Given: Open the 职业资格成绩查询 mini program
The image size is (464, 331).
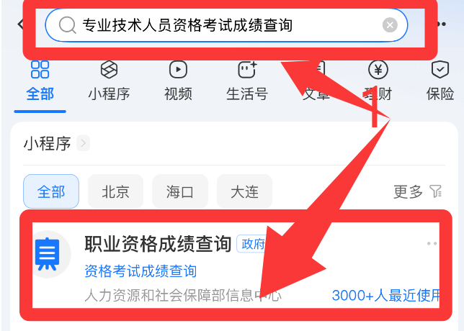Looking at the screenshot, I should click(236, 265).
